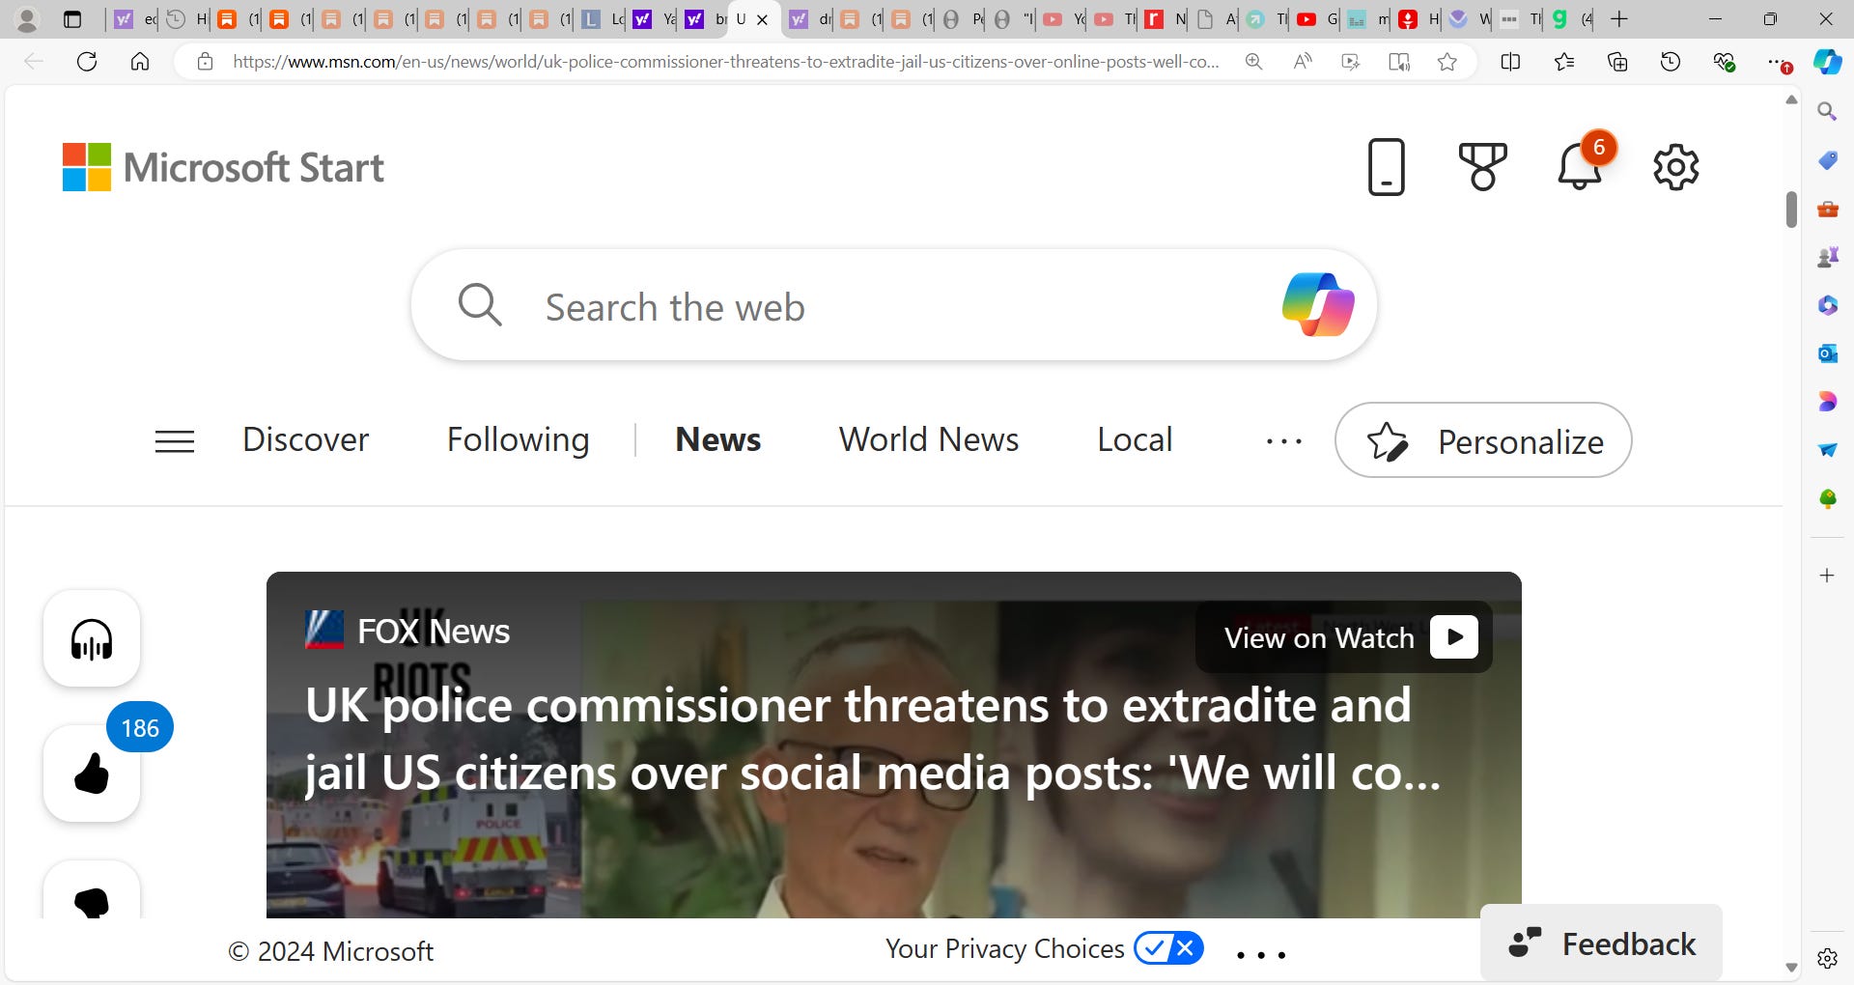Add a sidebar app with plus
The width and height of the screenshot is (1854, 985).
click(1827, 576)
